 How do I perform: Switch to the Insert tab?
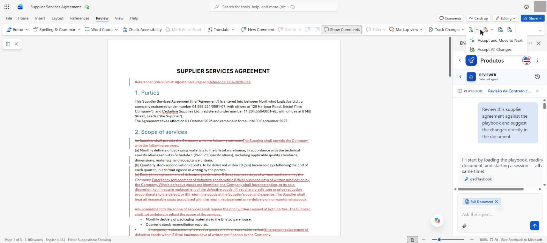(40, 18)
